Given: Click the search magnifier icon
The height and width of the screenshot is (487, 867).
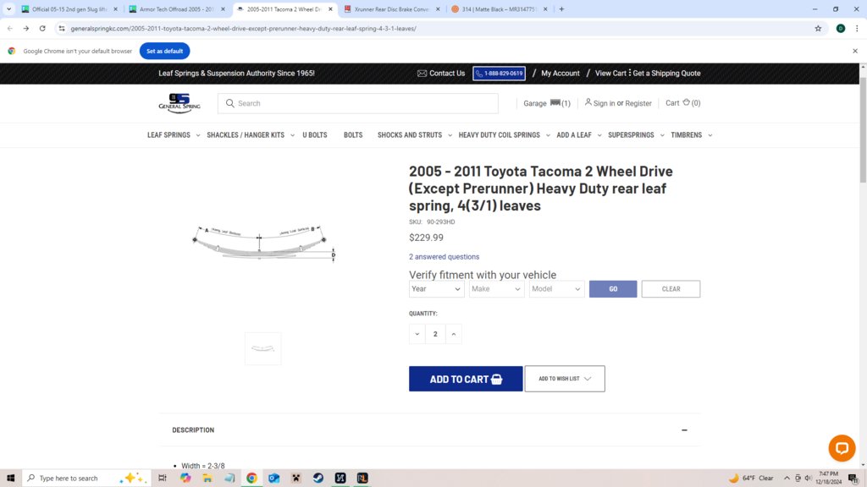Looking at the screenshot, I should 230,103.
